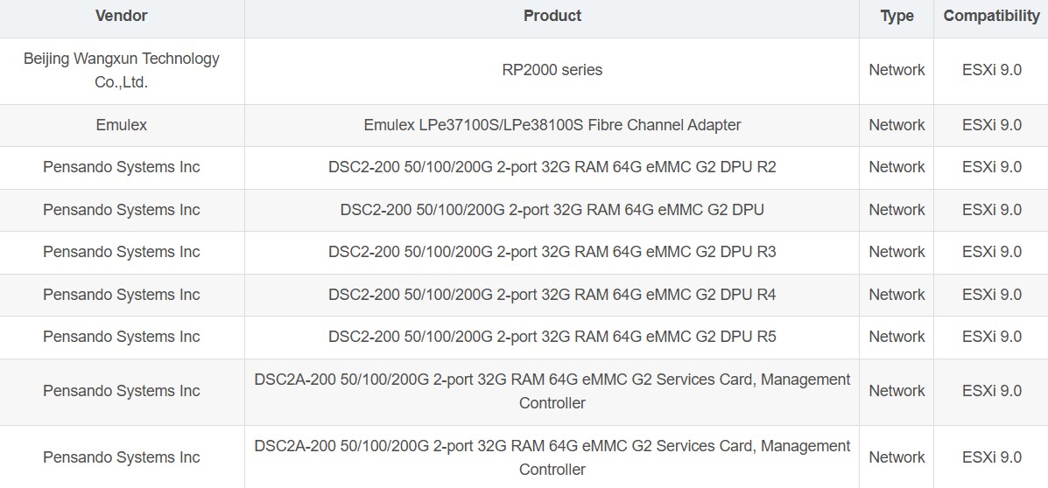Select the DSC2-200 G2 DPU R4 product
Screen dimensions: 1048x488
tap(552, 295)
